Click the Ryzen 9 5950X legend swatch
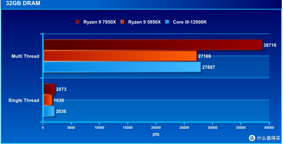This screenshot has width=283, height=144. point(123,22)
